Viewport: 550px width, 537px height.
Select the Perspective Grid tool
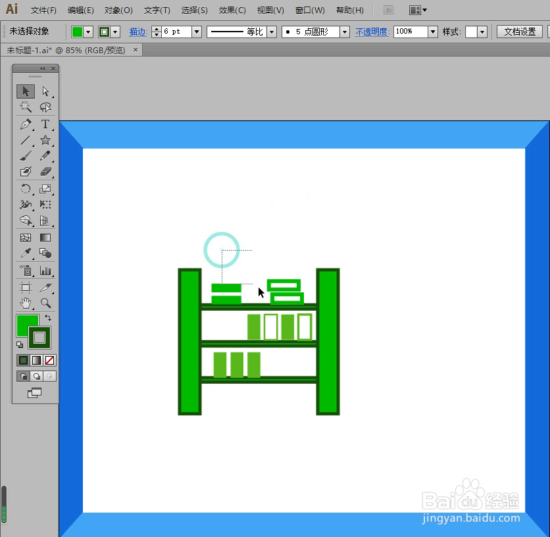point(45,220)
